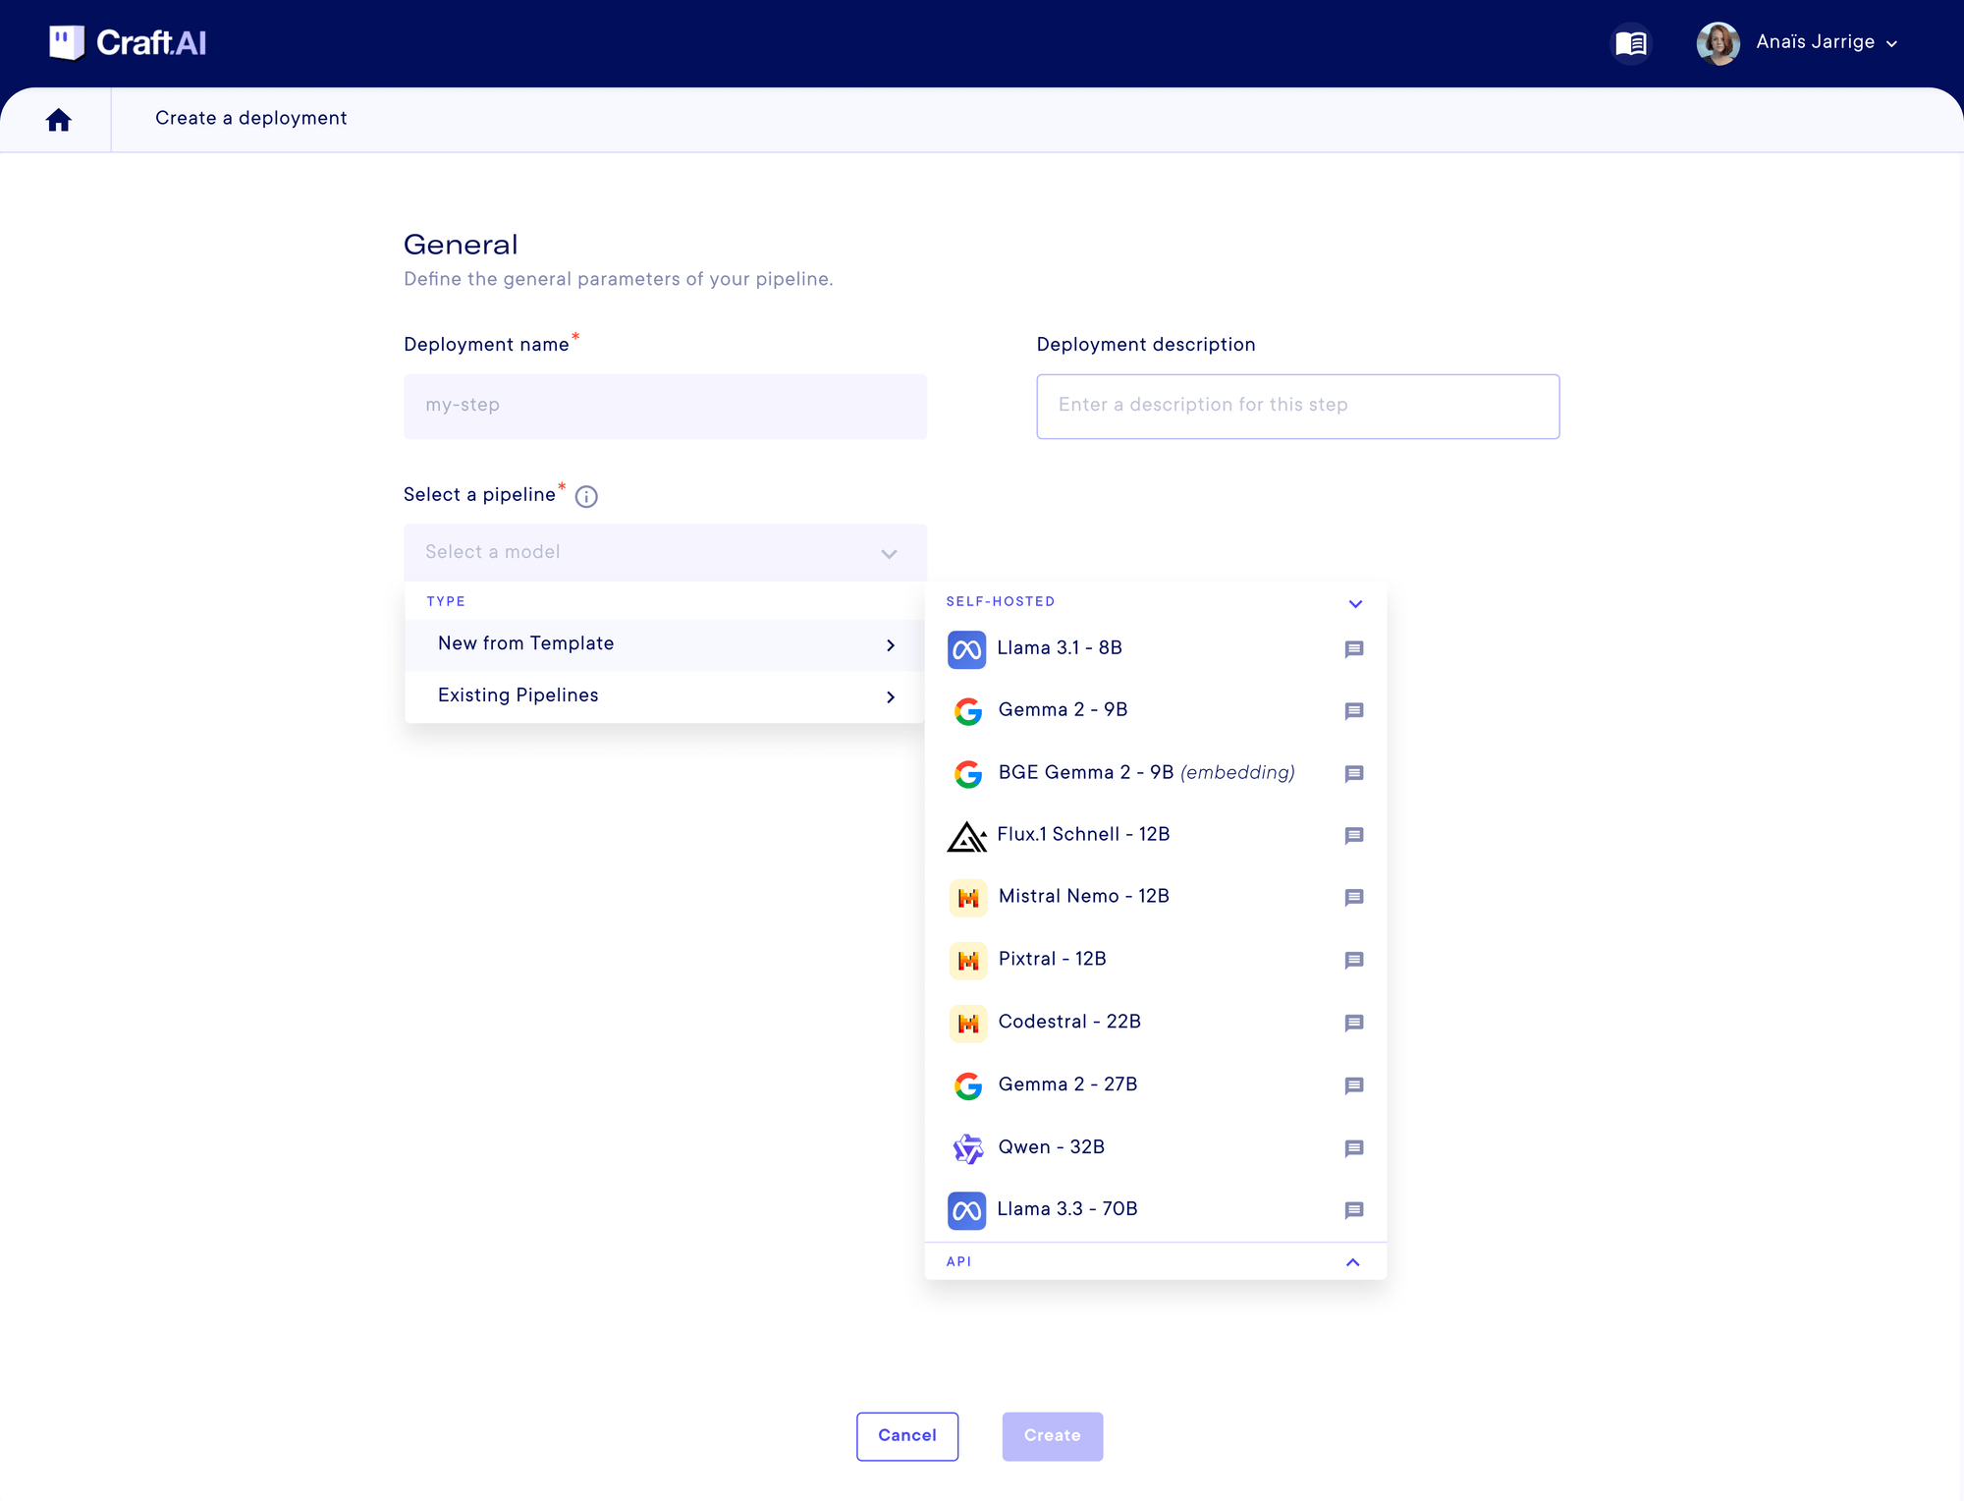Image resolution: width=1964 pixels, height=1501 pixels.
Task: Open the documentation book icon
Action: point(1631,43)
